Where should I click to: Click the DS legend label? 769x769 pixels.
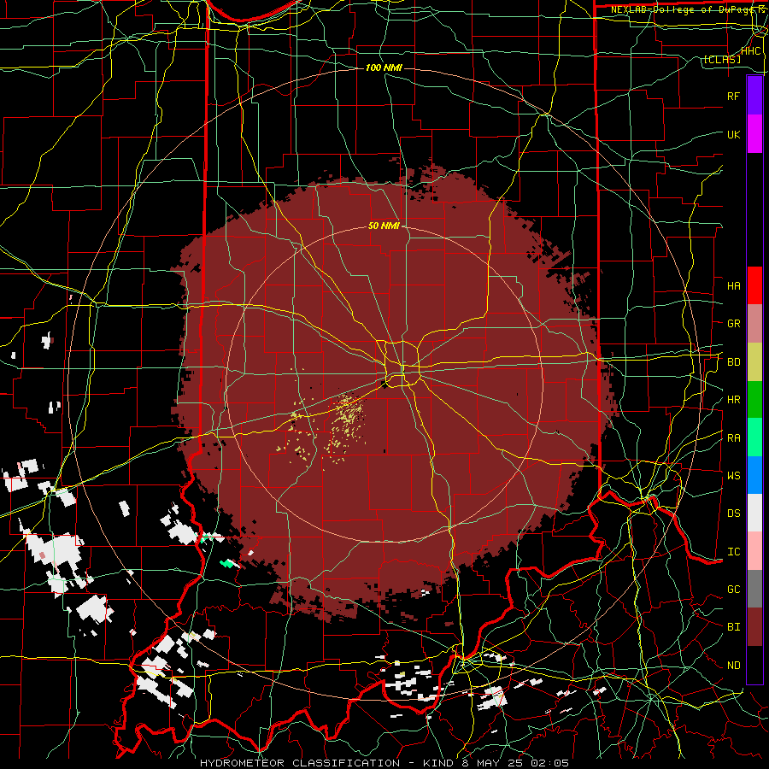pyautogui.click(x=733, y=514)
